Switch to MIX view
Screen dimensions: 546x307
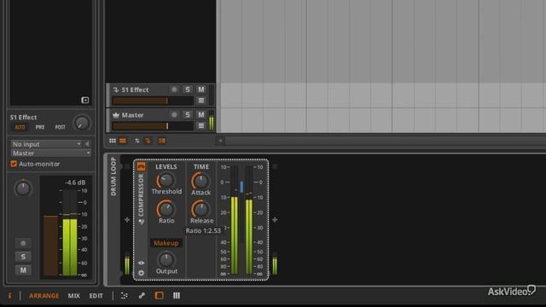click(74, 296)
